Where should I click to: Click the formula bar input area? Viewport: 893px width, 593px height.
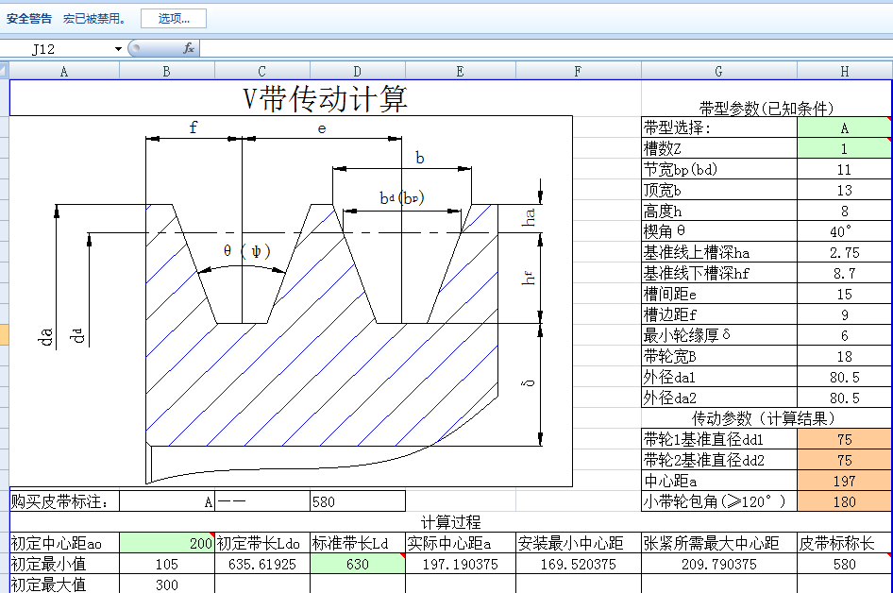click(x=546, y=48)
